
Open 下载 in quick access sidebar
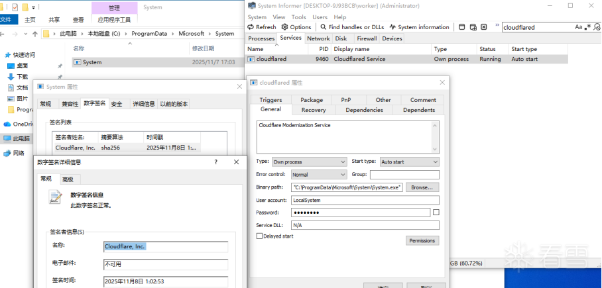(x=23, y=77)
